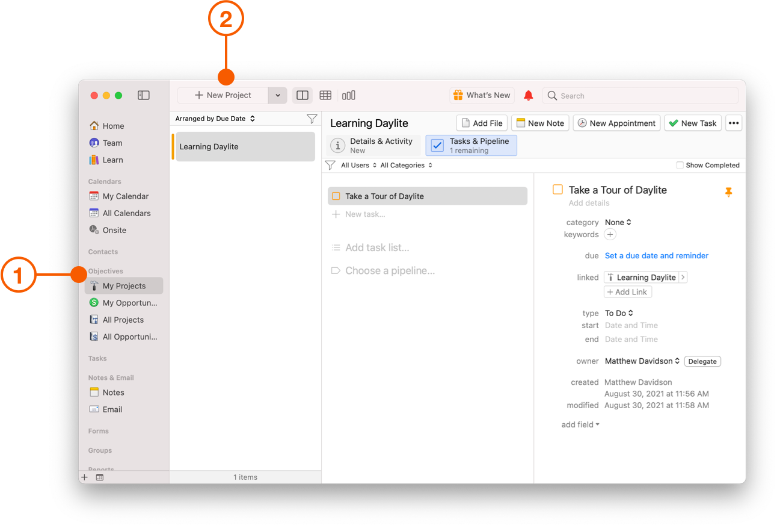
Task: Create a task with the New Task button
Action: [693, 123]
